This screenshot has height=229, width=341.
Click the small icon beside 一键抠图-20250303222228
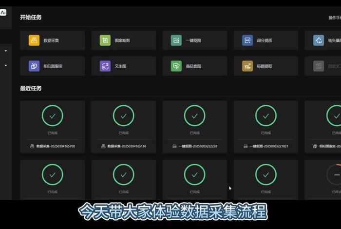(x=174, y=146)
